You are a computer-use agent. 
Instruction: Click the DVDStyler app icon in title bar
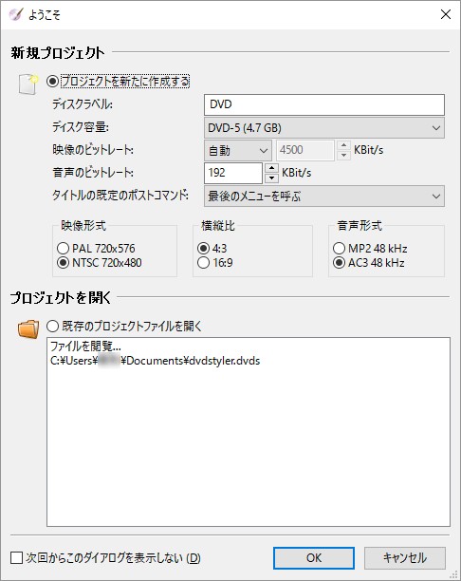pyautogui.click(x=16, y=14)
